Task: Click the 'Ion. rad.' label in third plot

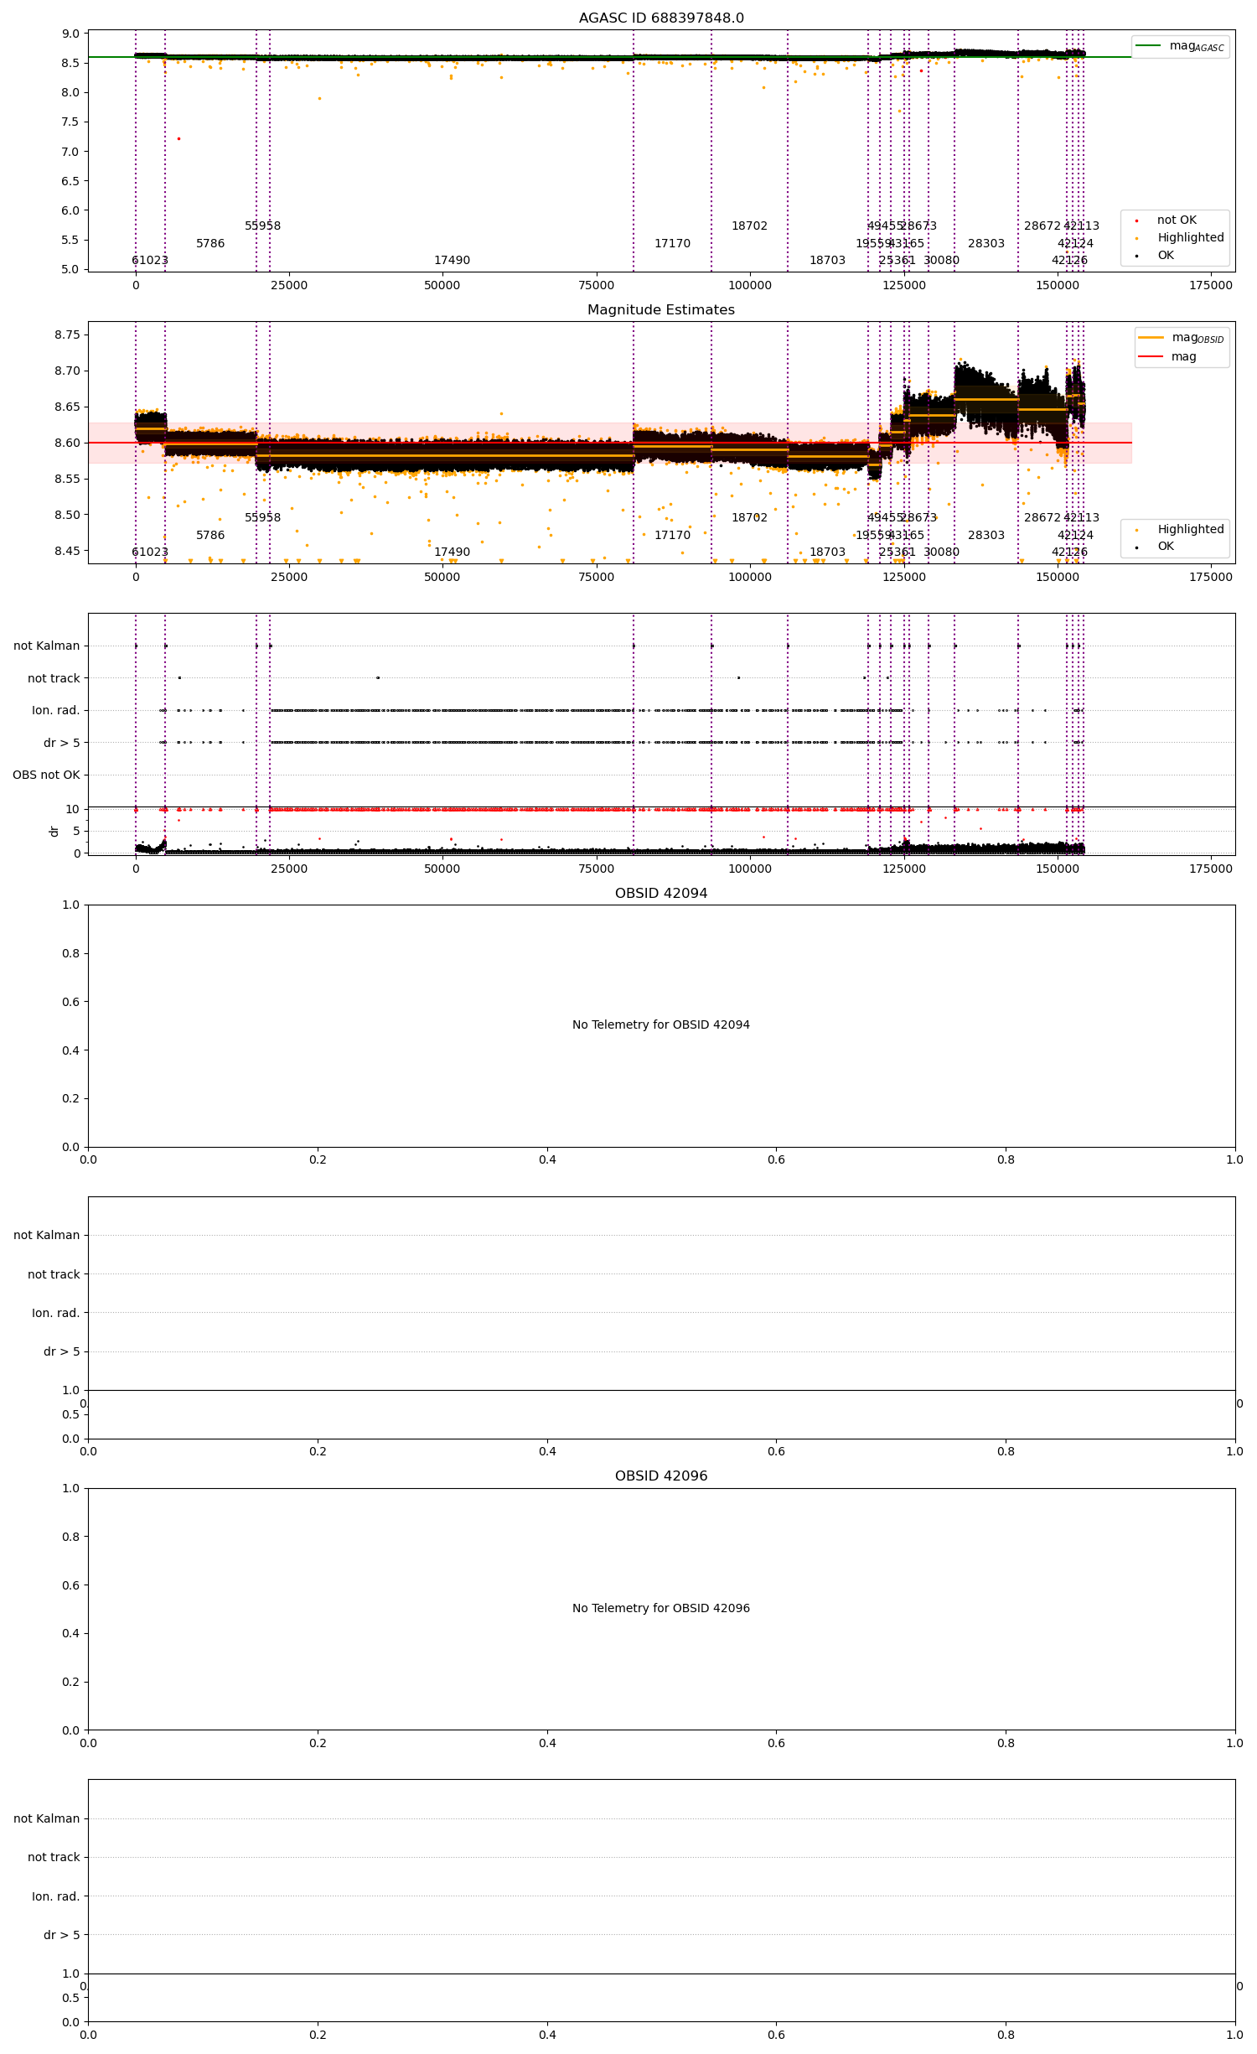Action: coord(56,711)
